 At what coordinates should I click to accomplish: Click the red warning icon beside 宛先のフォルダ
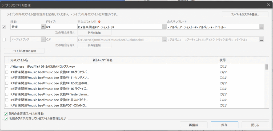(x=99, y=22)
